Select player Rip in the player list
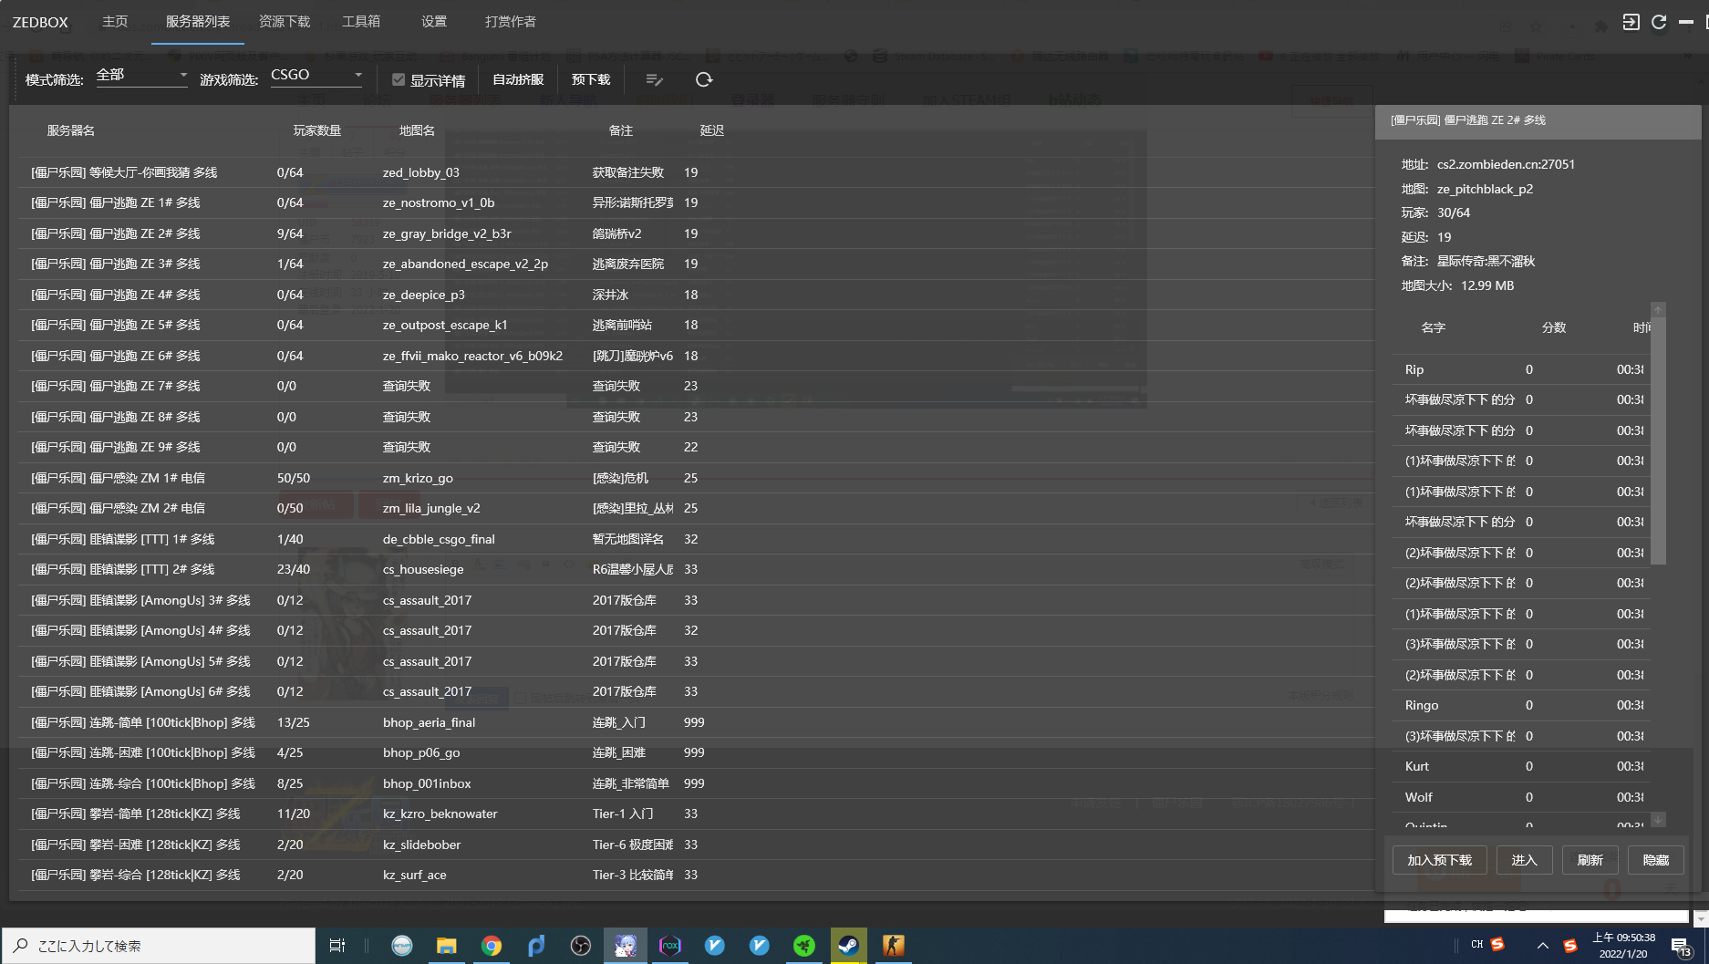 [x=1521, y=369]
